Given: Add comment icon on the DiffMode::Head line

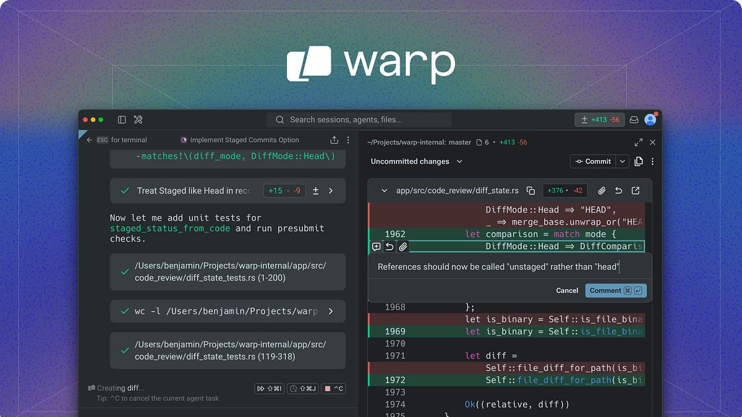Looking at the screenshot, I should pyautogui.click(x=376, y=246).
